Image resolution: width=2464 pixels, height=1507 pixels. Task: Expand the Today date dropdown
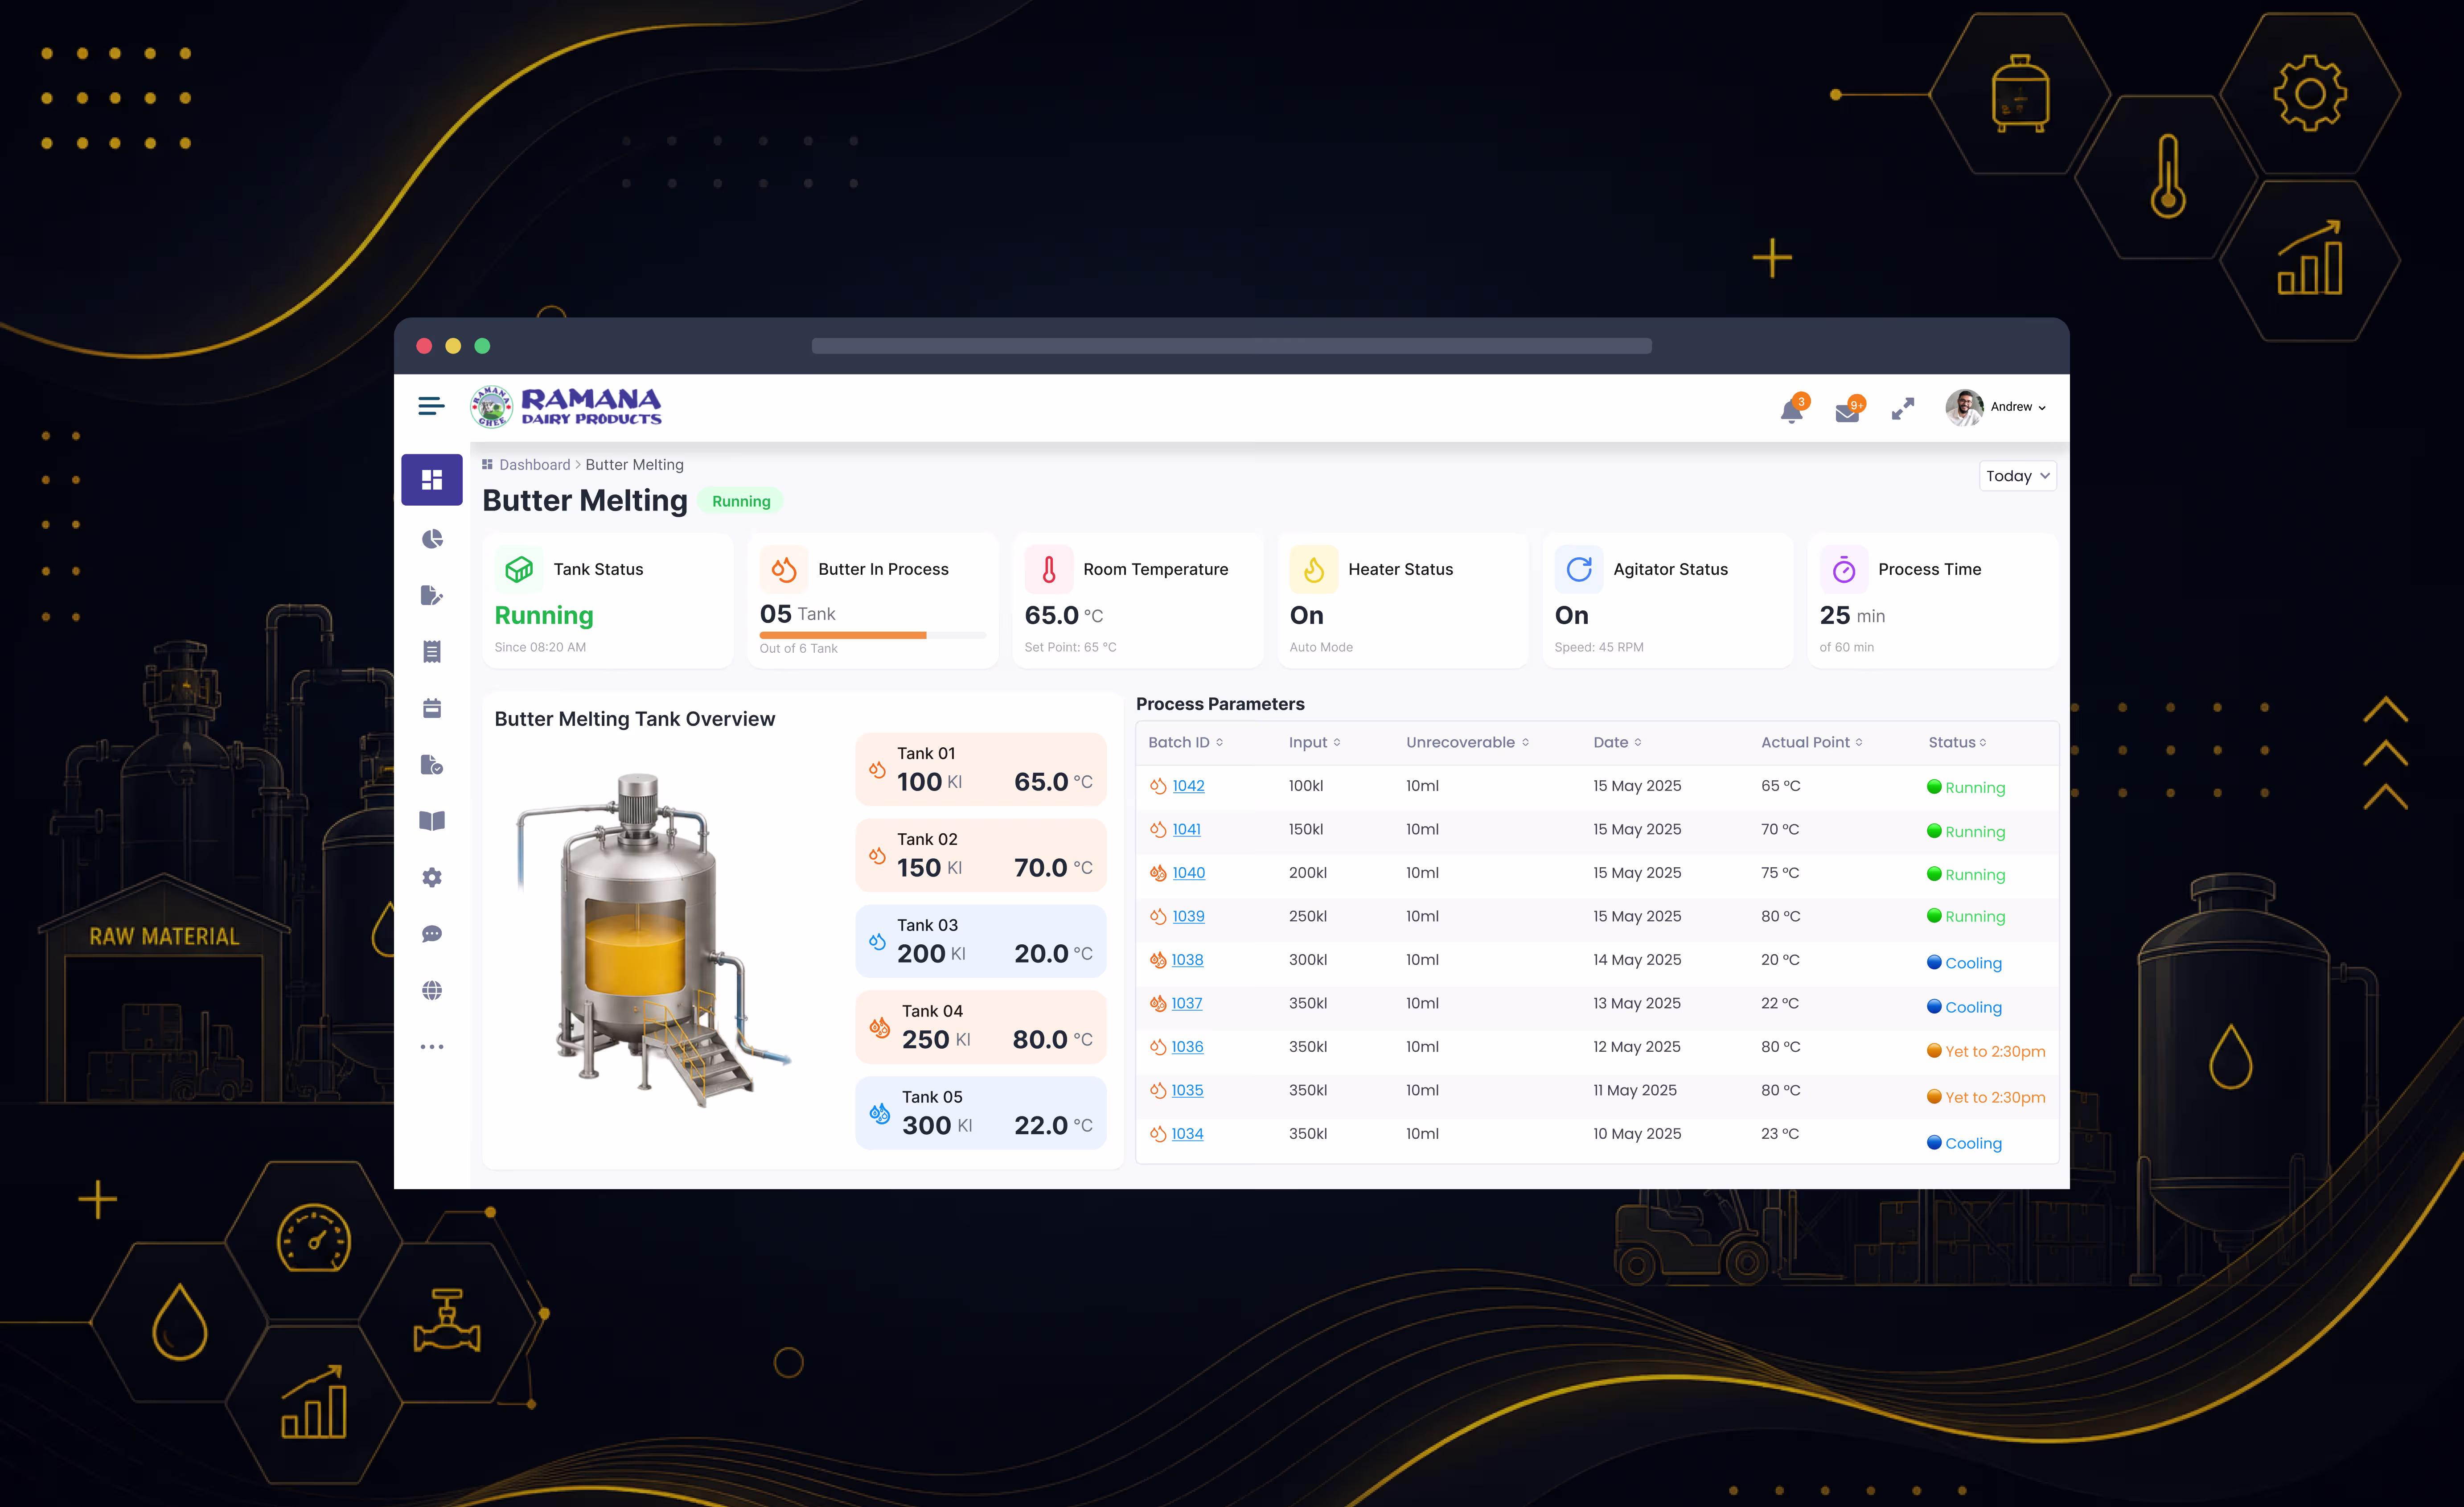coord(2017,476)
